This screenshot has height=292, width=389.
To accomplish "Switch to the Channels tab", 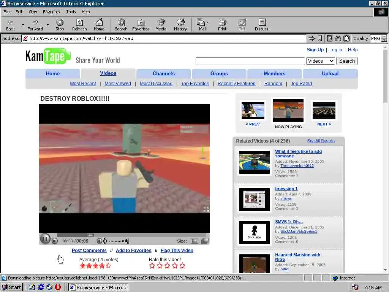I will tap(163, 73).
